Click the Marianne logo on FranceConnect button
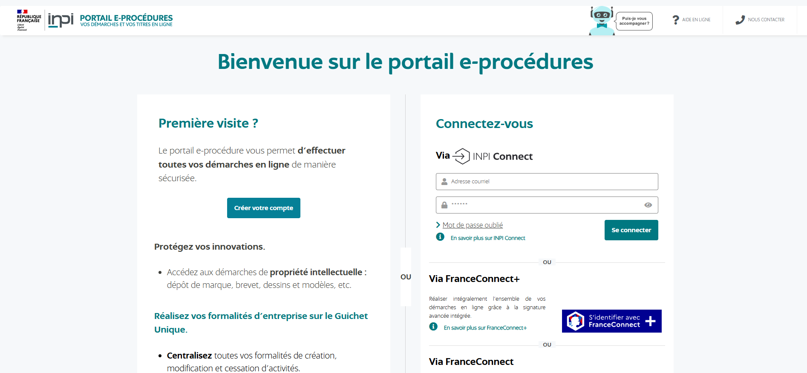Image resolution: width=807 pixels, height=373 pixels. coord(576,321)
